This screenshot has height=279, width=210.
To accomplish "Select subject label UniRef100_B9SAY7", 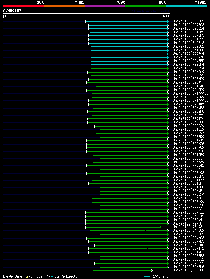I will click(188, 83).
